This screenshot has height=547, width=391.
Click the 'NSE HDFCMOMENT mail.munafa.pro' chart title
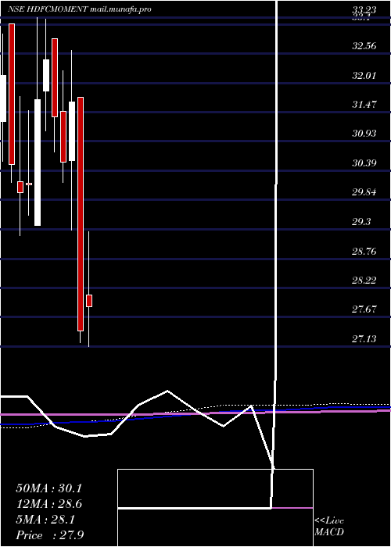coord(79,9)
